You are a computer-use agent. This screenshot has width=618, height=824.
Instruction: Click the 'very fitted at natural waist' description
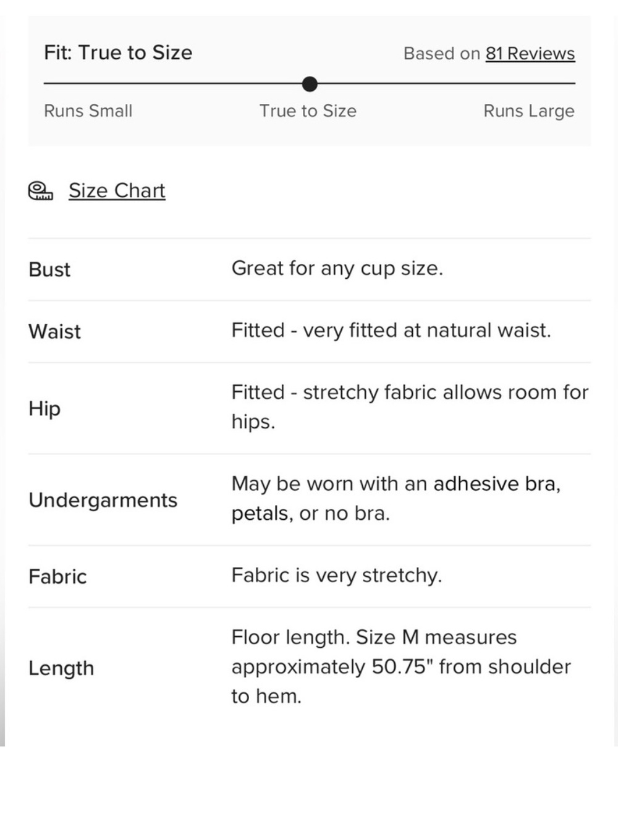(391, 331)
